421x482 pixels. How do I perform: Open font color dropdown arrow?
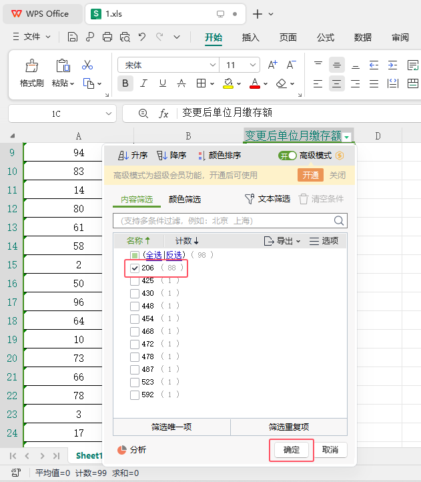(266, 83)
